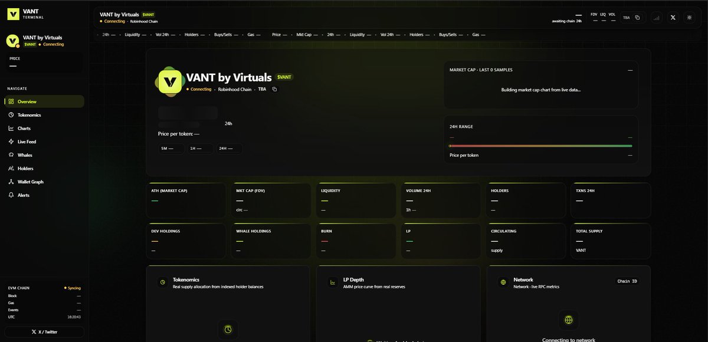708x342 pixels.
Task: Open the Liquidity stat card
Action: (x=356, y=200)
